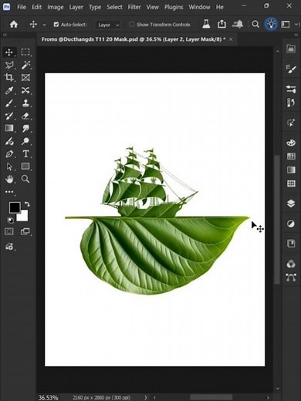Open the Discover lightbulb panel
Viewport: 301px width, 401px height.
coord(271,25)
